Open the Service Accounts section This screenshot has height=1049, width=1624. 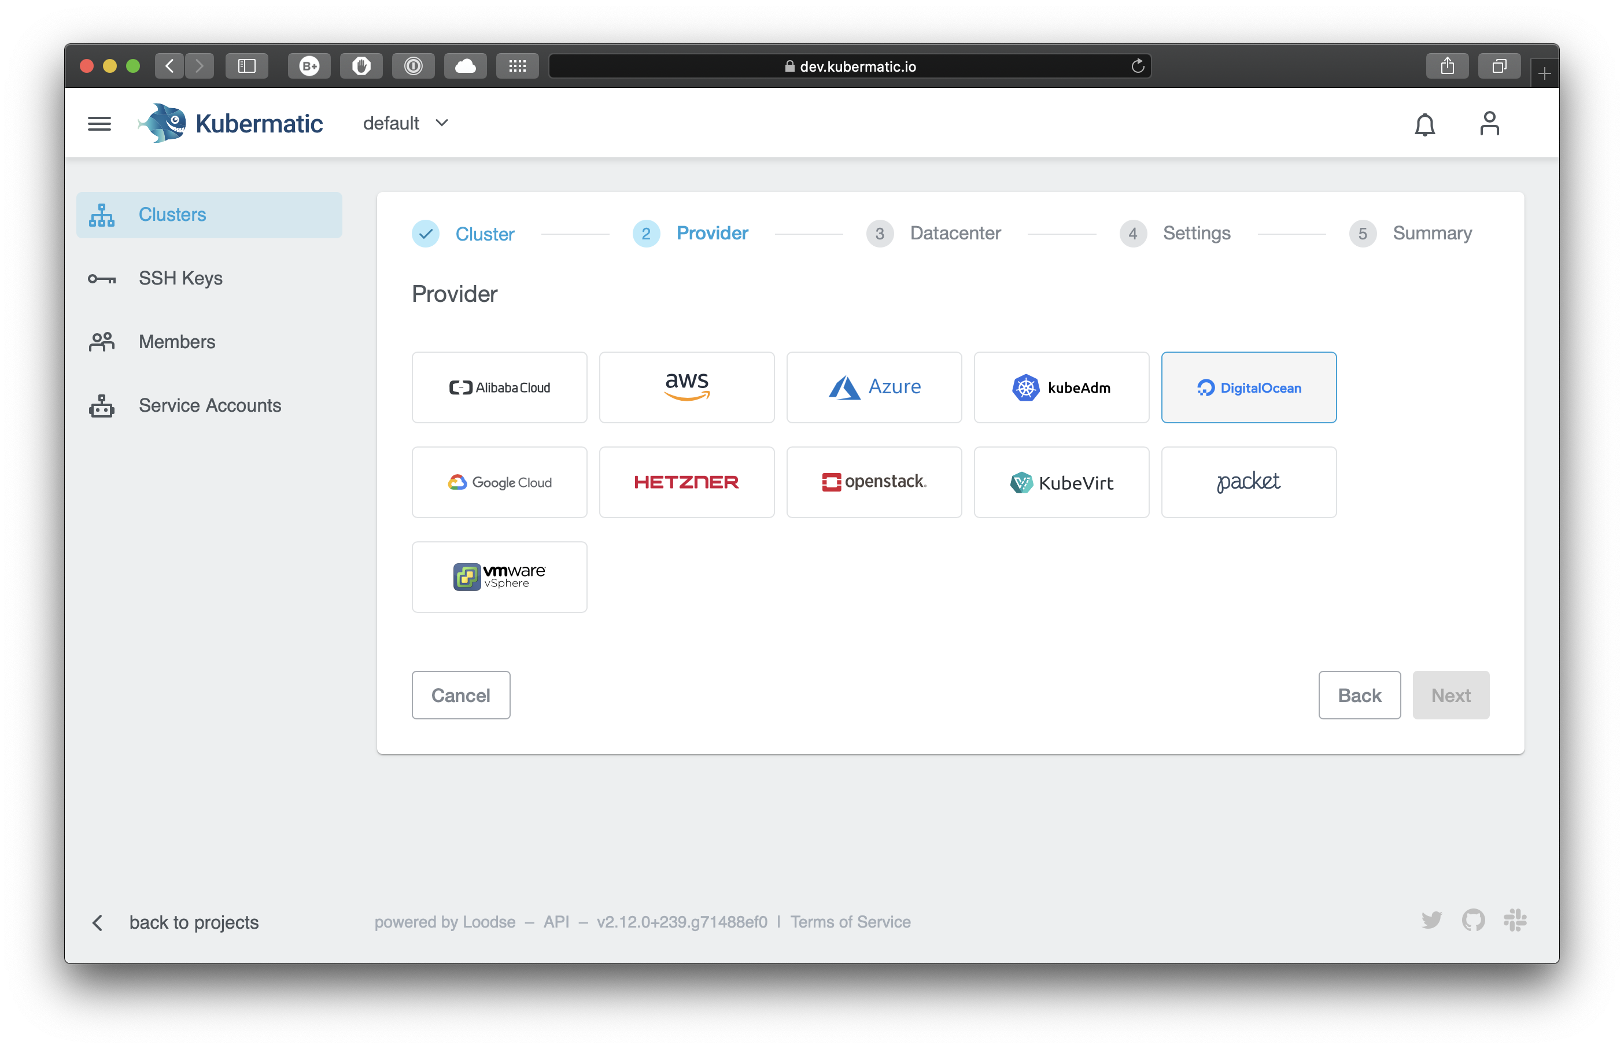pyautogui.click(x=210, y=405)
